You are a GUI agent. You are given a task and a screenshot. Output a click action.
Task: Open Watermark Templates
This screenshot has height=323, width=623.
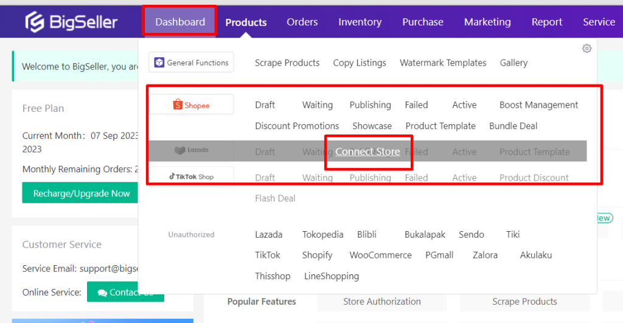pos(443,63)
